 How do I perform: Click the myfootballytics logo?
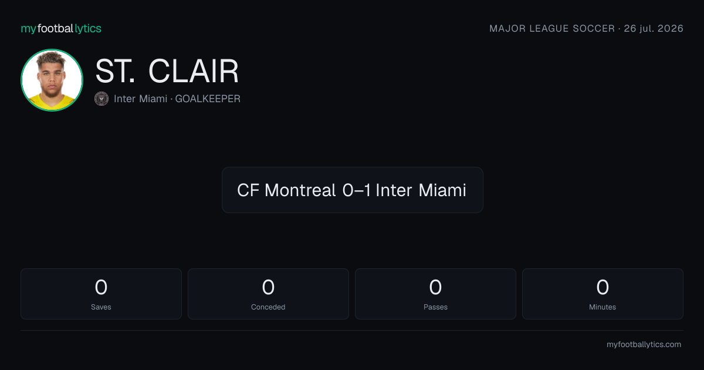tap(61, 28)
